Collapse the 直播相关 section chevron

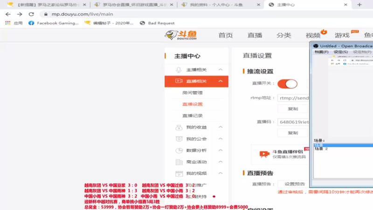221,81
